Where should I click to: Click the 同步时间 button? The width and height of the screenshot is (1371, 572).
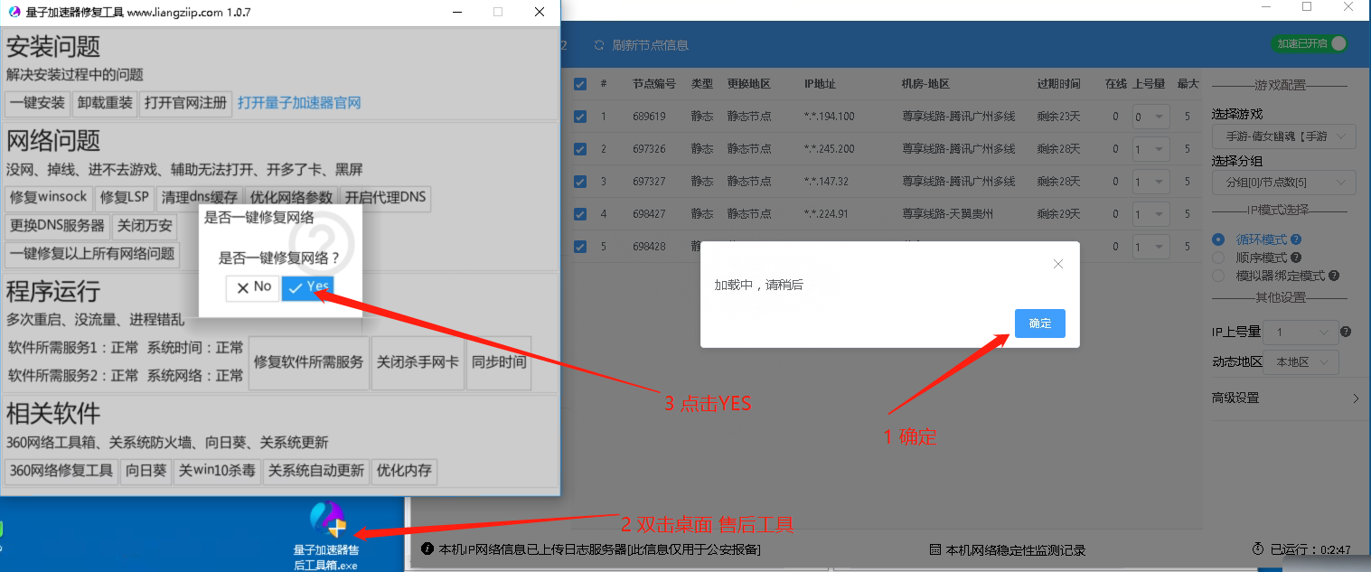499,362
